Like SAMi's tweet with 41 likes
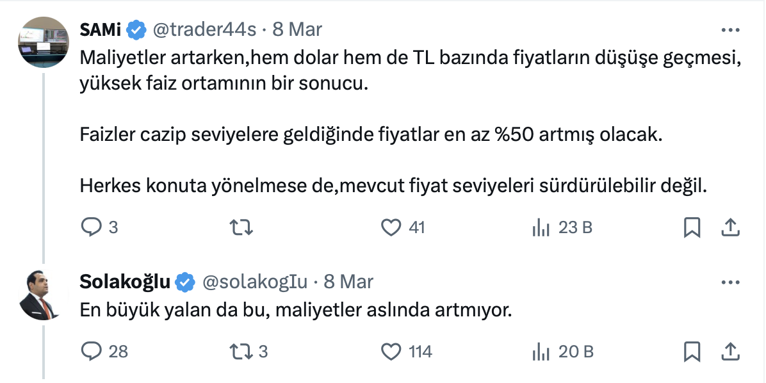Image resolution: width=766 pixels, height=383 pixels. (x=391, y=227)
